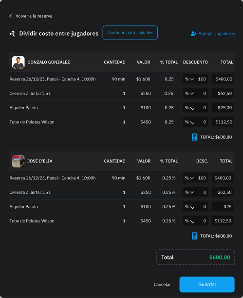Open discount type dropdown for José's Cerveza Zillertal
The width and height of the screenshot is (243, 298).
coord(189,192)
